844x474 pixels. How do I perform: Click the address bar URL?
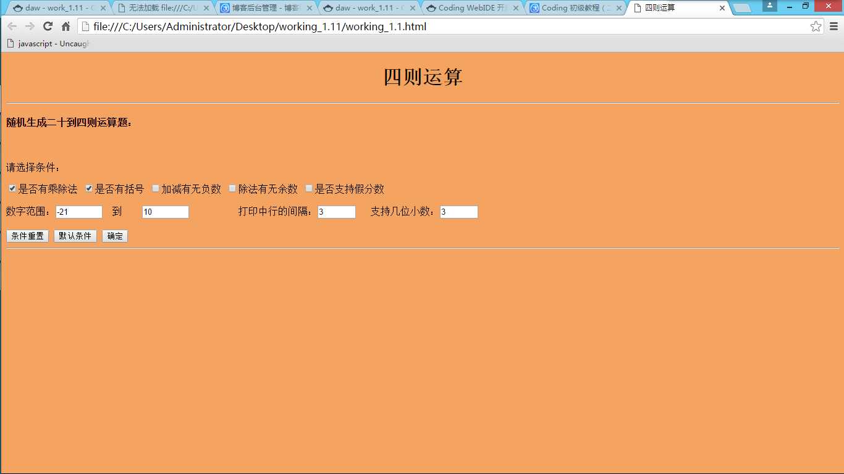260,27
